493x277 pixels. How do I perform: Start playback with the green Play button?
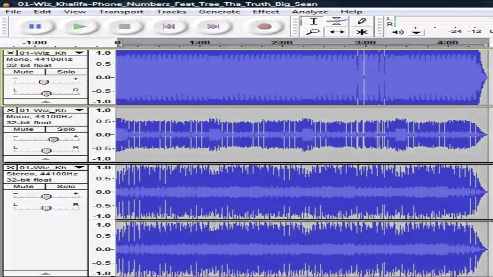tap(80, 27)
